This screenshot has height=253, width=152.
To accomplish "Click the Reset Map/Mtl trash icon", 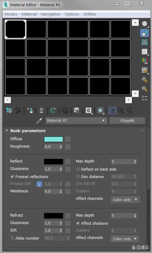I will 41,110.
